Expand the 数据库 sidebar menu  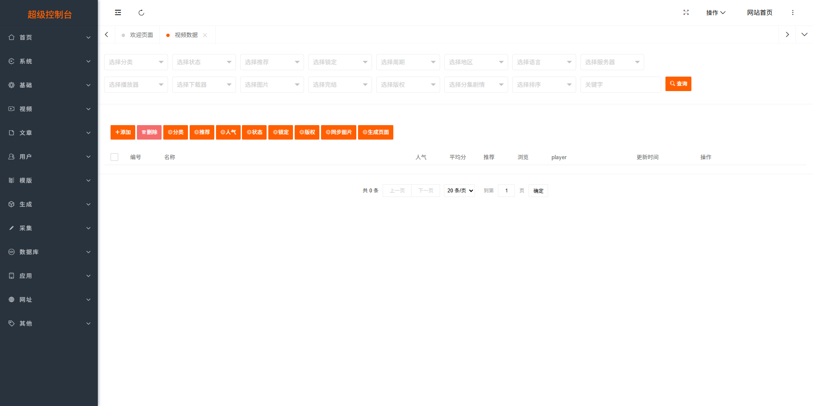point(49,252)
